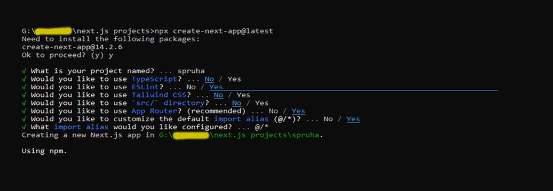
Task: Click the checkmark beside the ESLint question
Action: (x=24, y=87)
